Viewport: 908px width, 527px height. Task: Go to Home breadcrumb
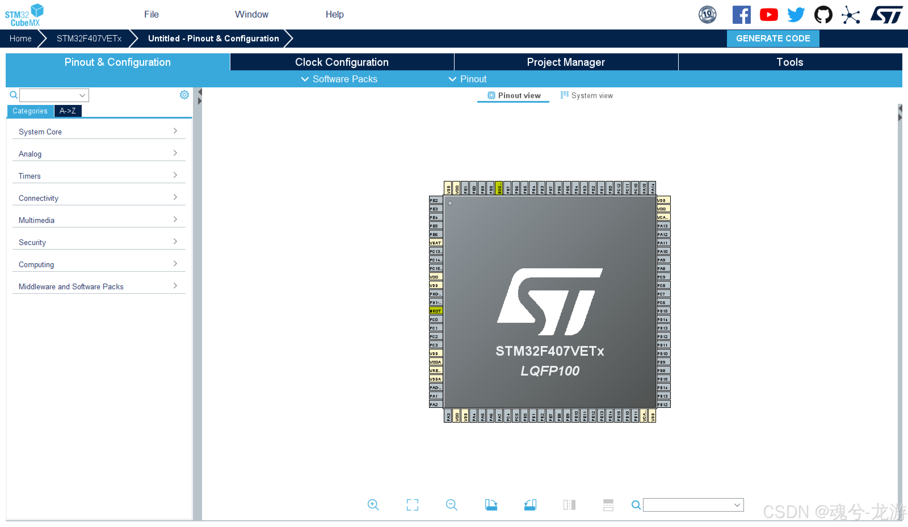(x=20, y=38)
